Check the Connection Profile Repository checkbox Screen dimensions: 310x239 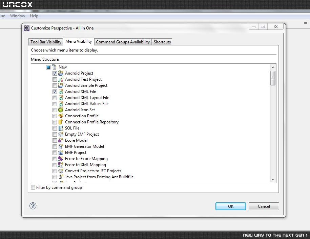coord(55,122)
